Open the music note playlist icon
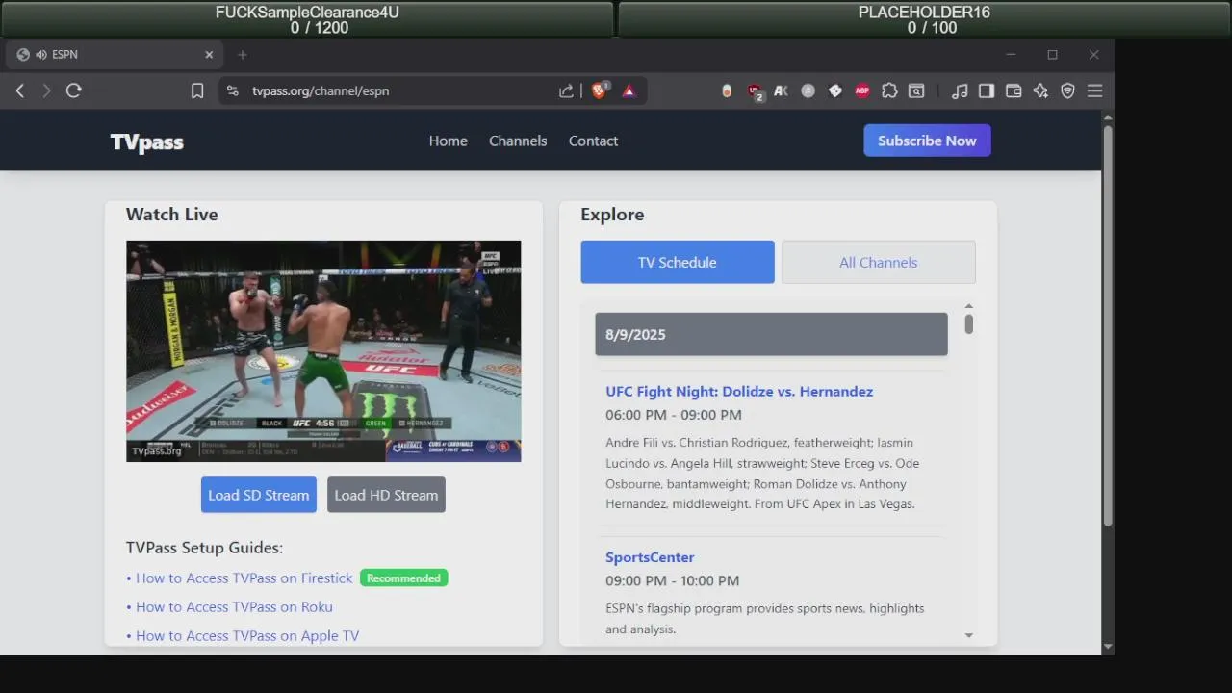This screenshot has width=1232, height=693. pyautogui.click(x=960, y=90)
